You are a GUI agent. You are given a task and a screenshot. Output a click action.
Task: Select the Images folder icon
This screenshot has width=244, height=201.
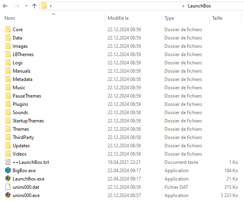click(8, 46)
